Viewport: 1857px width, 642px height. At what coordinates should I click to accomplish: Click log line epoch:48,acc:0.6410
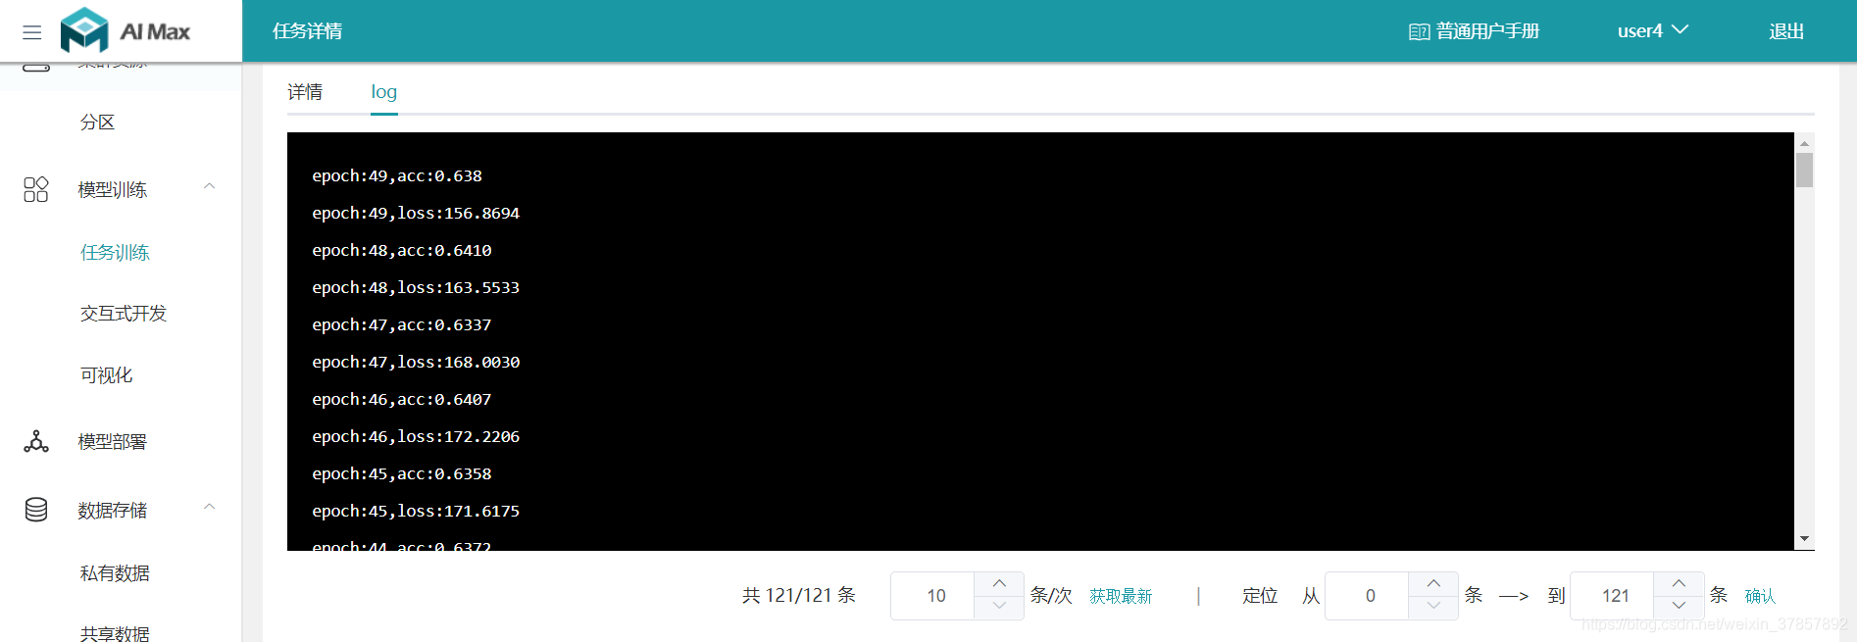402,251
